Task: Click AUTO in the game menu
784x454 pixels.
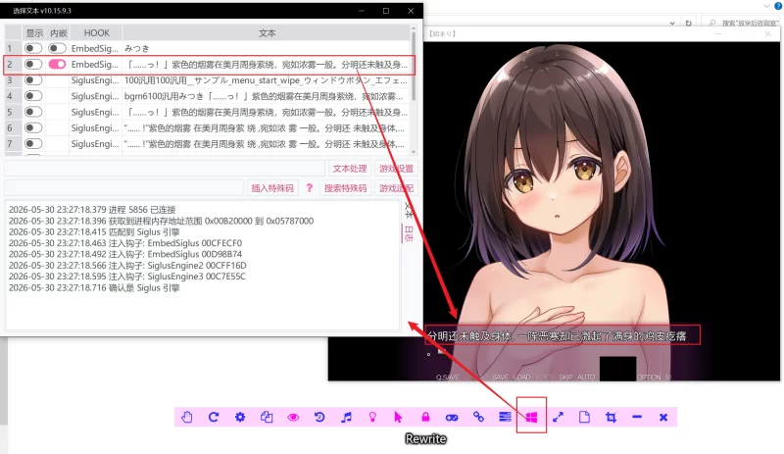Action: (x=586, y=377)
